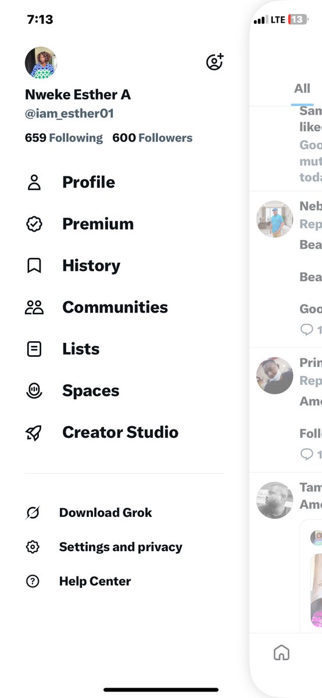This screenshot has width=322, height=698.
Task: Open the Spaces microphone icon
Action: [x=34, y=391]
